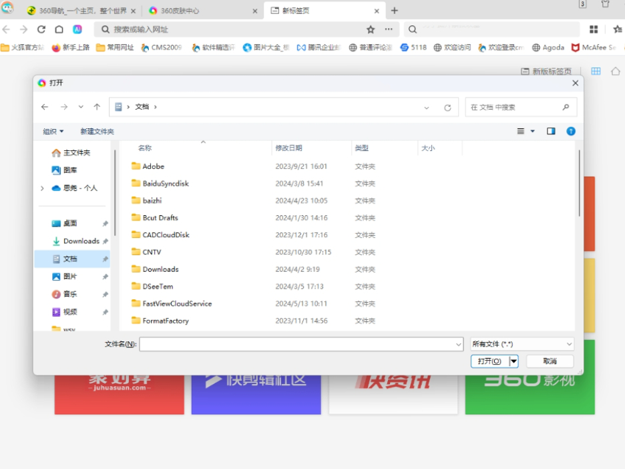Refresh the 文档 folder listing
625x469 pixels.
coord(447,108)
